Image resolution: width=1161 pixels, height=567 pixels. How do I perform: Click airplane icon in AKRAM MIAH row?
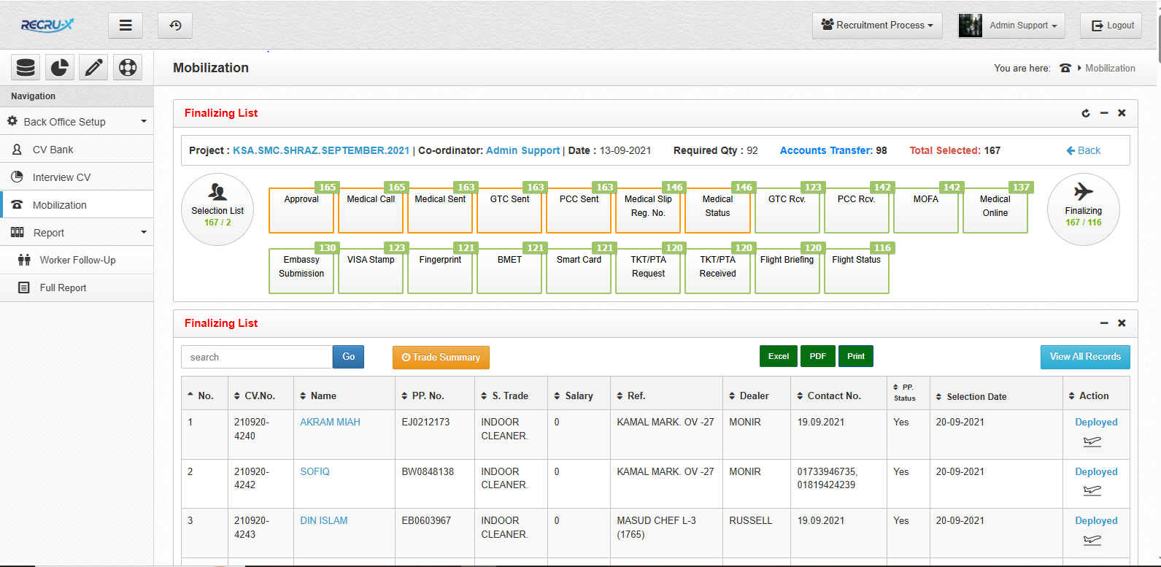tap(1092, 441)
